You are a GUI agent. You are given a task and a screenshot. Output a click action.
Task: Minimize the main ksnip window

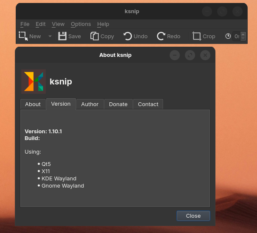(x=207, y=11)
